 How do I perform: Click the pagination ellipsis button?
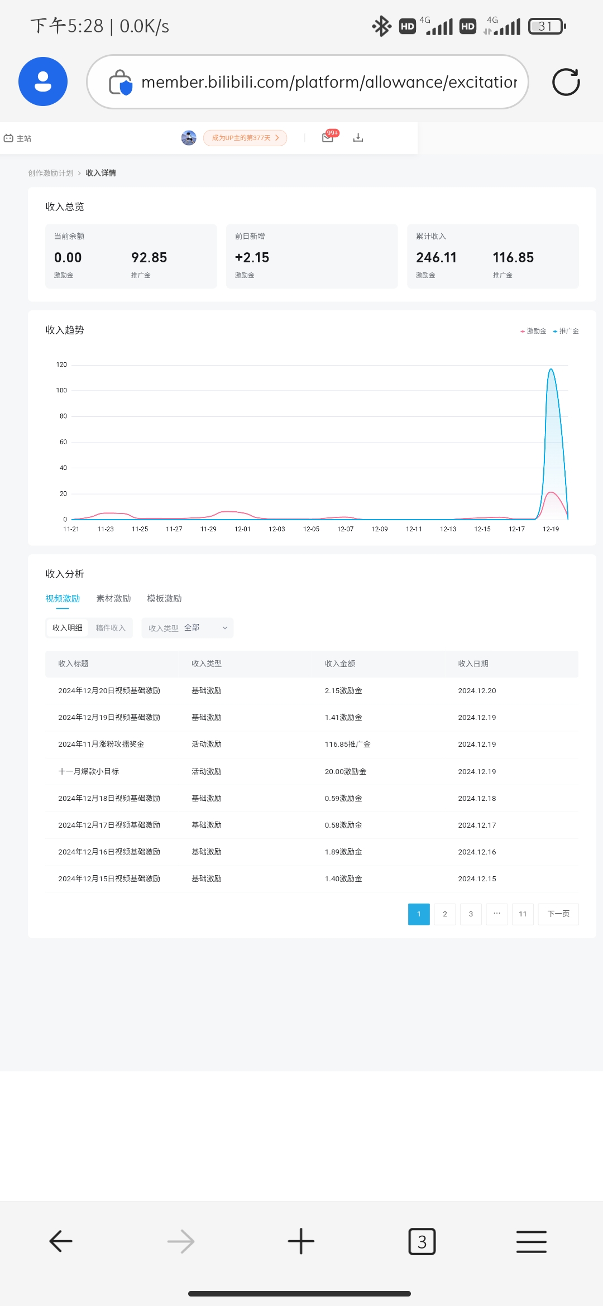click(497, 914)
